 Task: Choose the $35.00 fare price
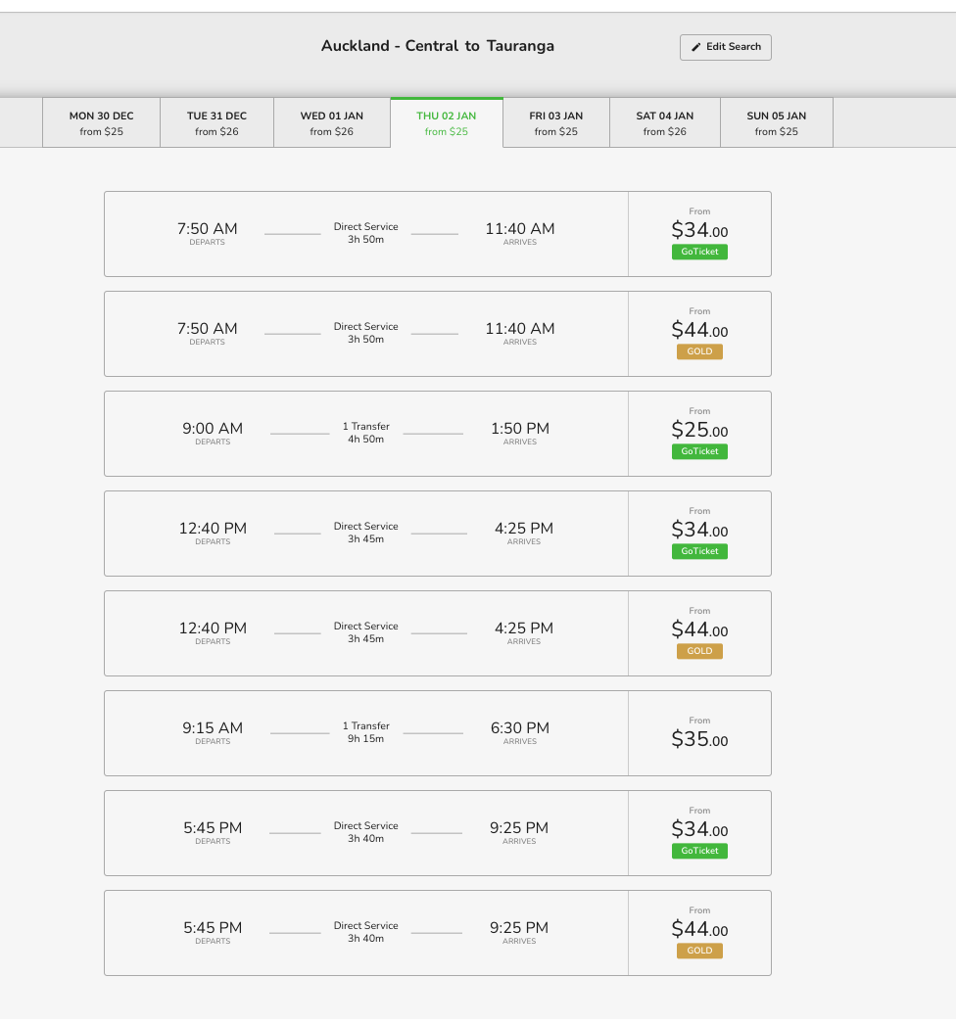699,739
